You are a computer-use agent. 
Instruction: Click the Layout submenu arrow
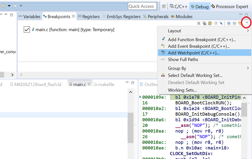pos(248,31)
